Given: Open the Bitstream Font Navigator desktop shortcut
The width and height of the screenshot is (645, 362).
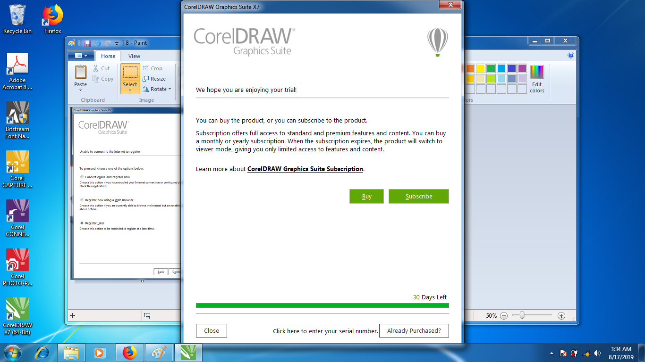Looking at the screenshot, I should point(17,120).
